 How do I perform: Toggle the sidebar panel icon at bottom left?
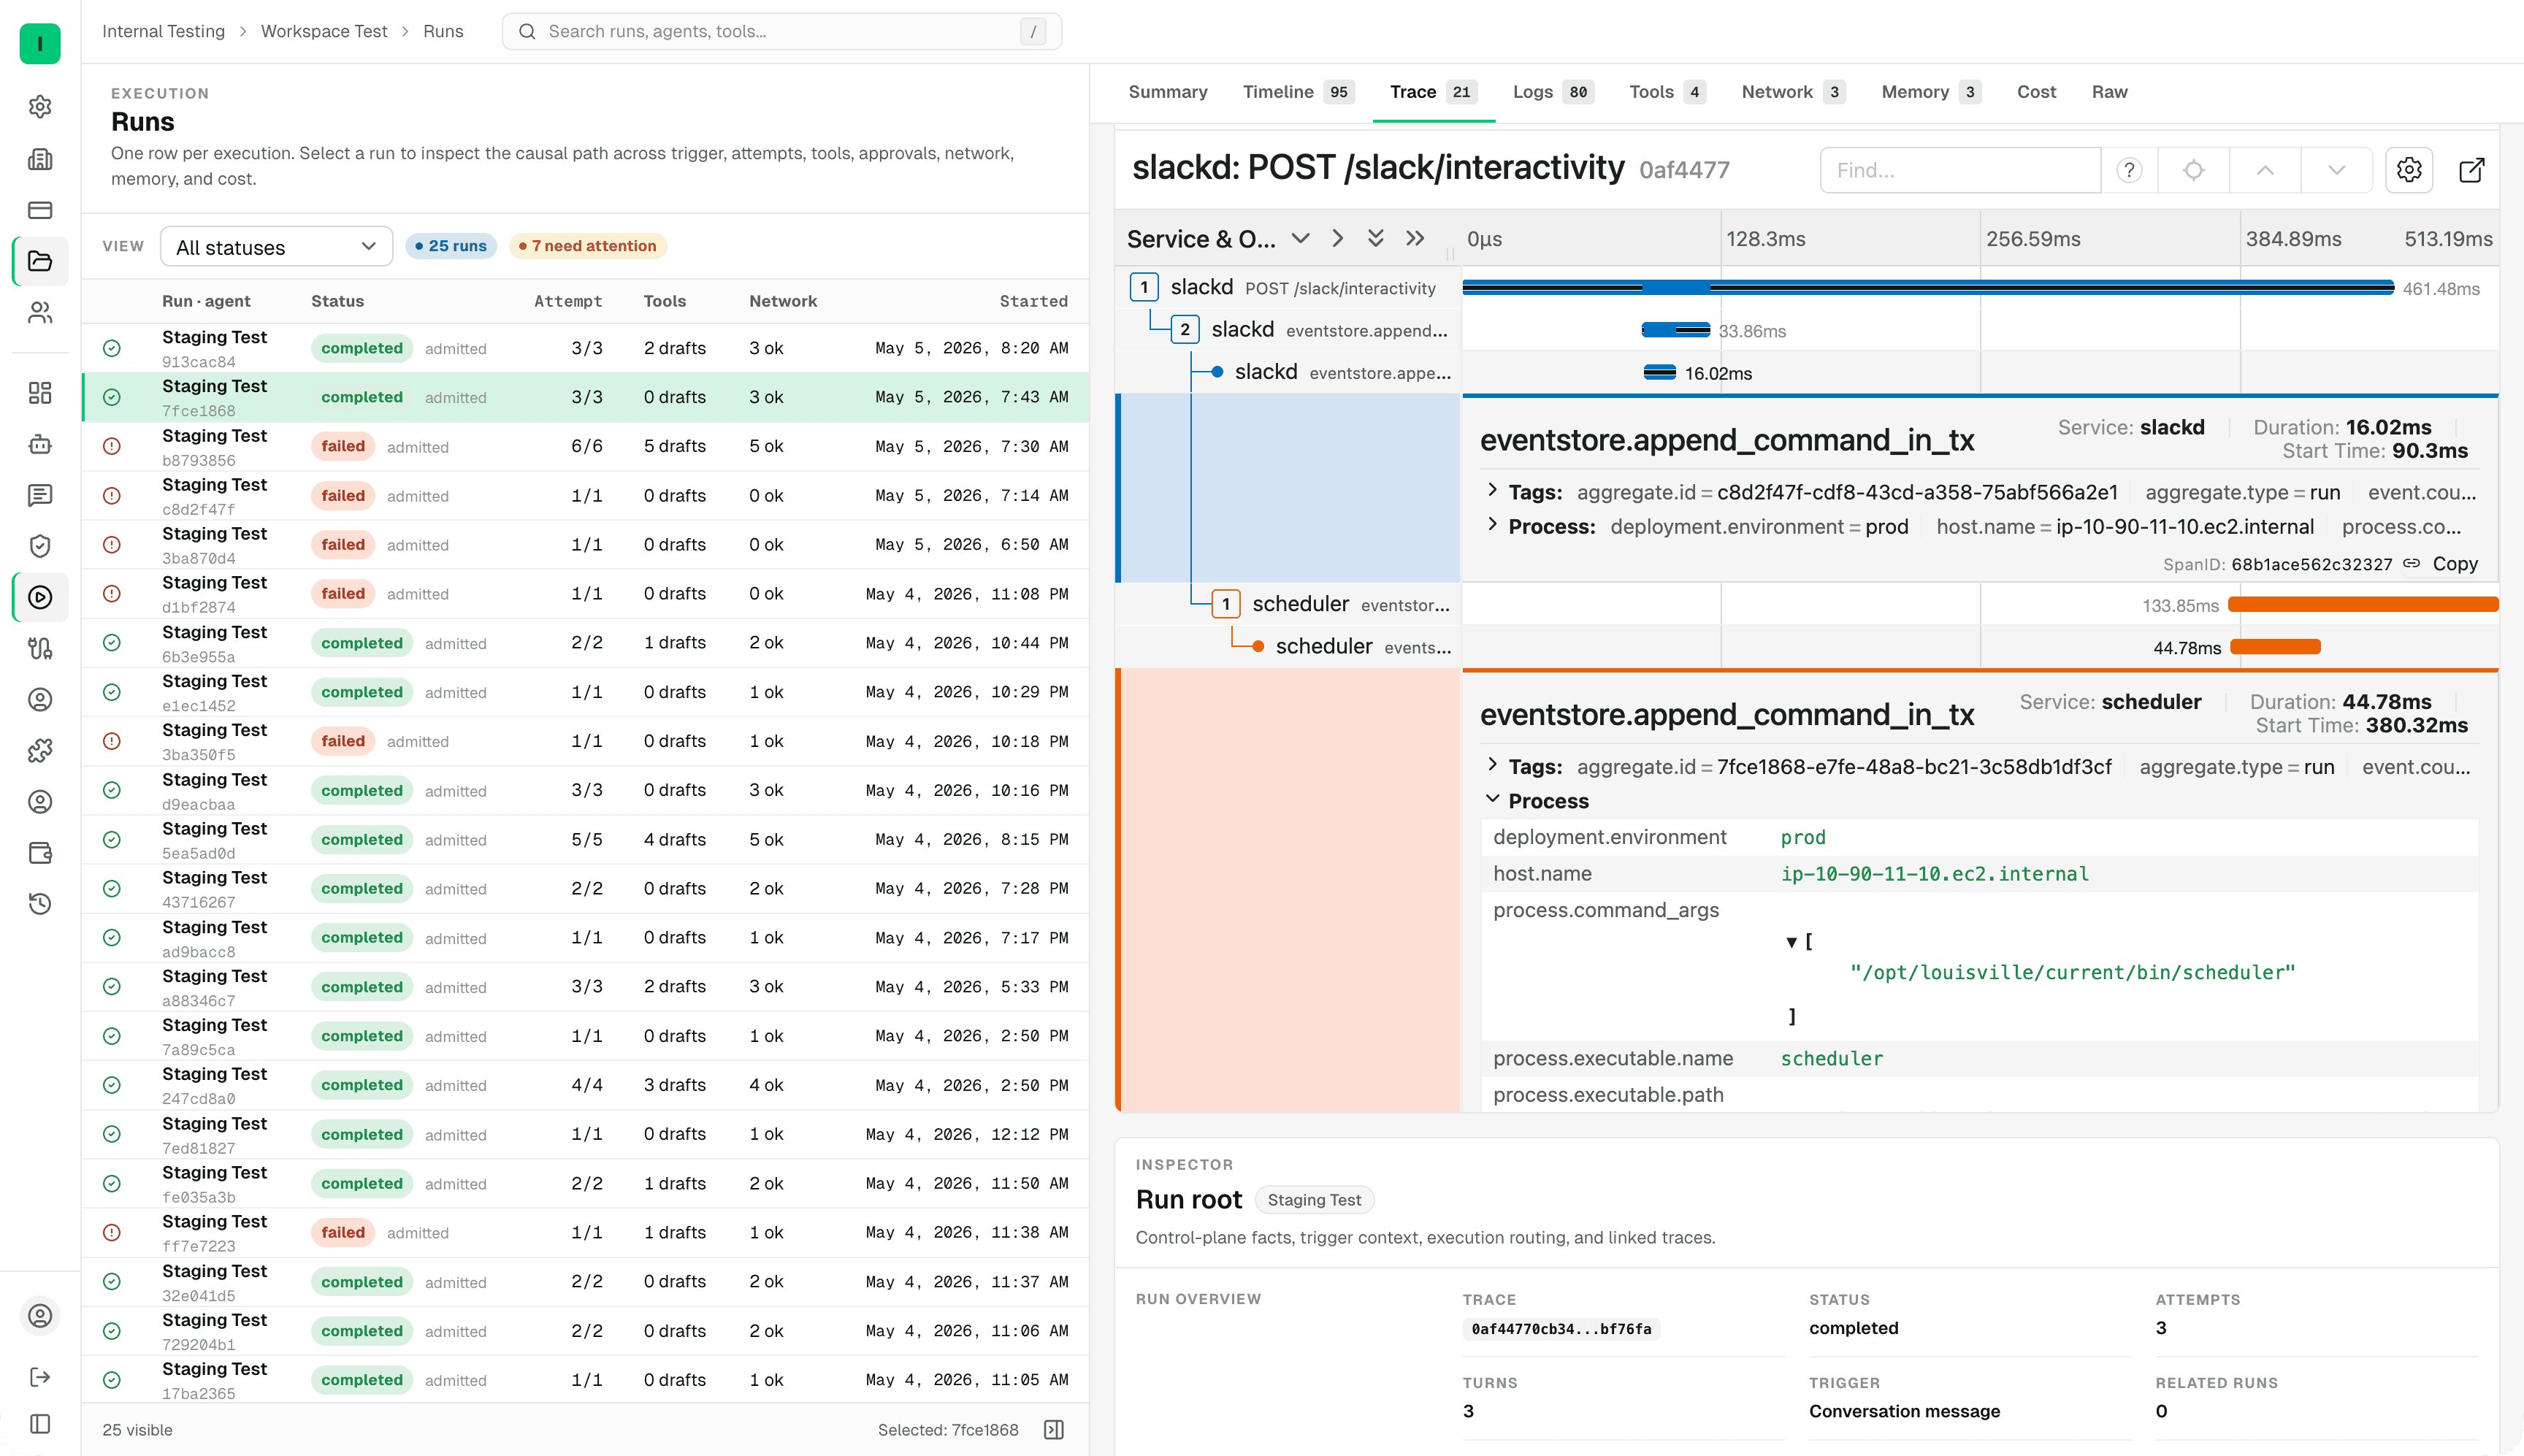tap(40, 1423)
